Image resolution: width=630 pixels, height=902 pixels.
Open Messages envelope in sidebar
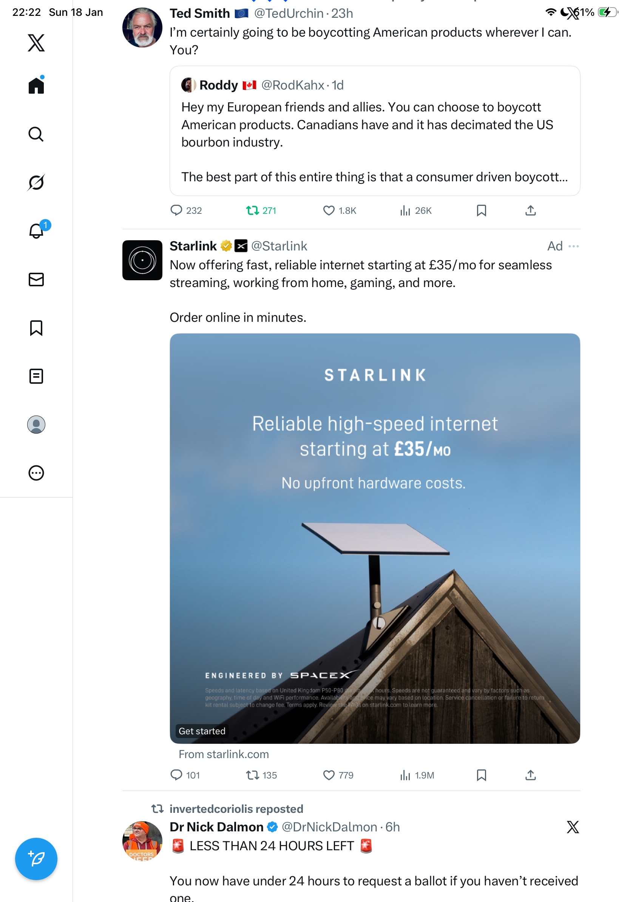(36, 279)
